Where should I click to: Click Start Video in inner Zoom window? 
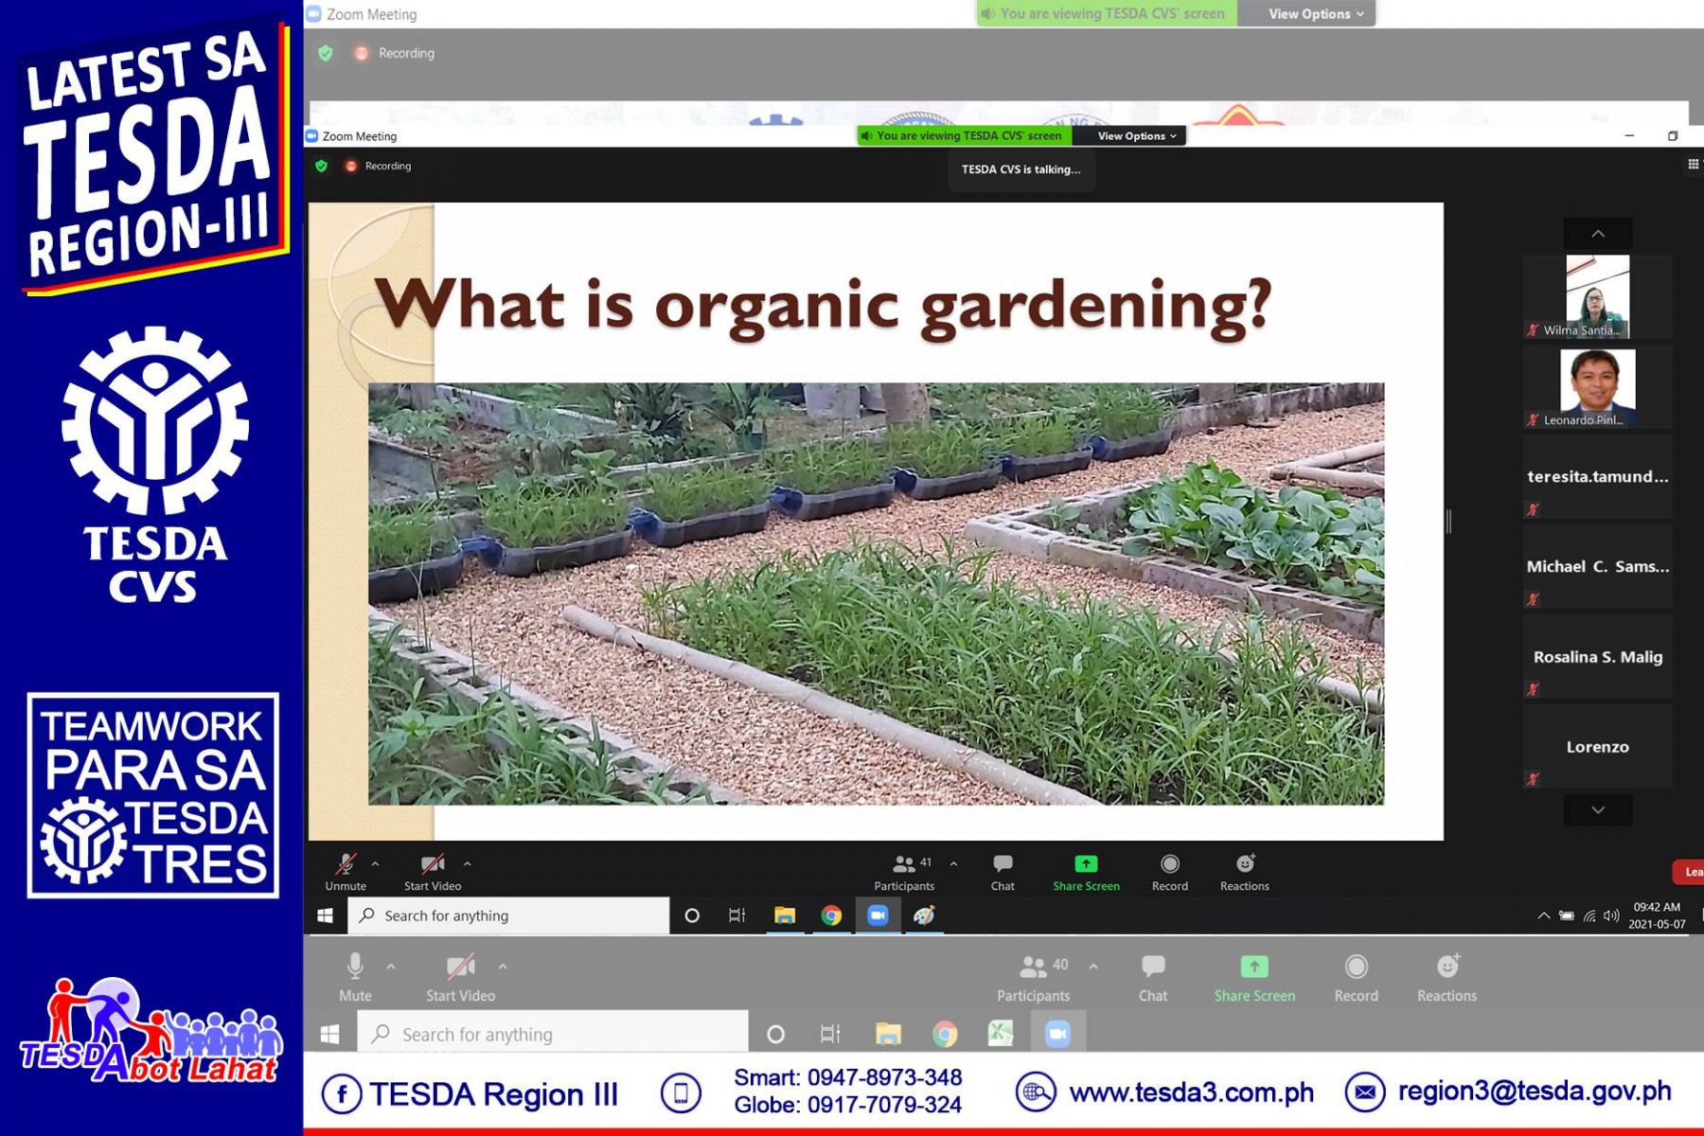pos(433,872)
